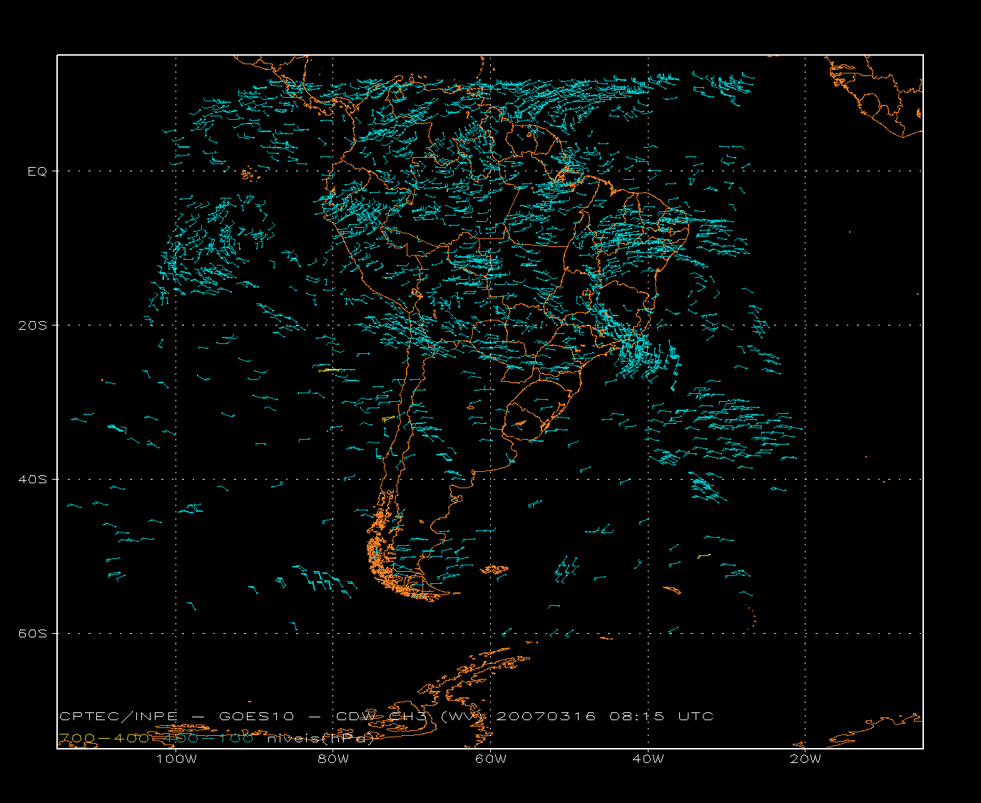Click the 08:15 UTC time stamp
981x803 pixels.
point(661,716)
